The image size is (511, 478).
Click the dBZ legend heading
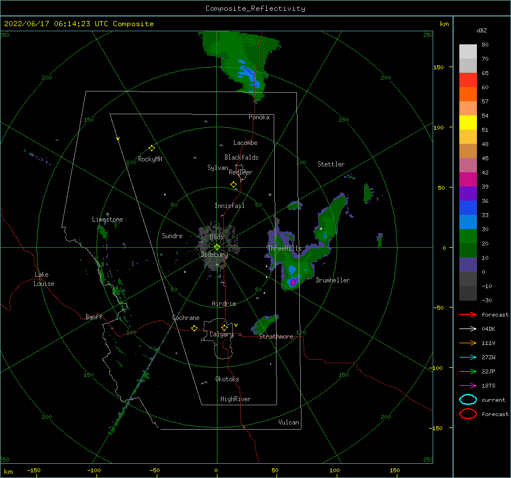point(481,30)
